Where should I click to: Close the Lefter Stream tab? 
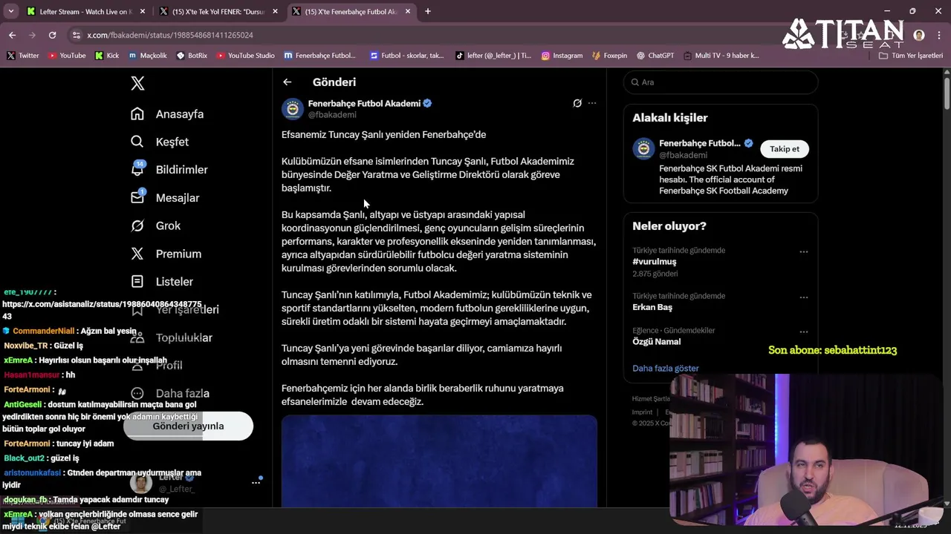[x=142, y=11]
